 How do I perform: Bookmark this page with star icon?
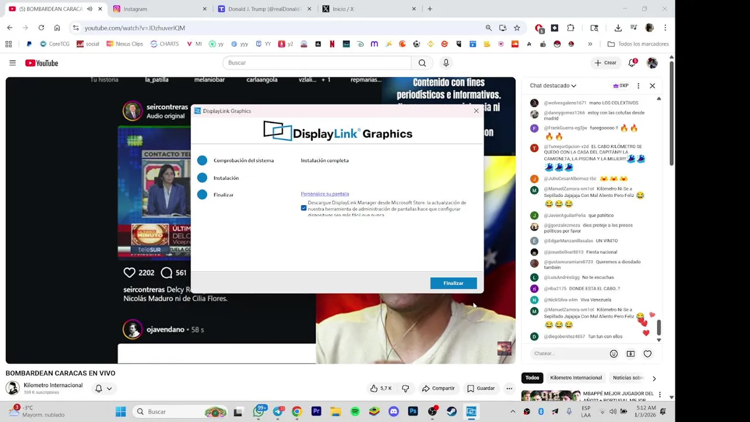(517, 28)
